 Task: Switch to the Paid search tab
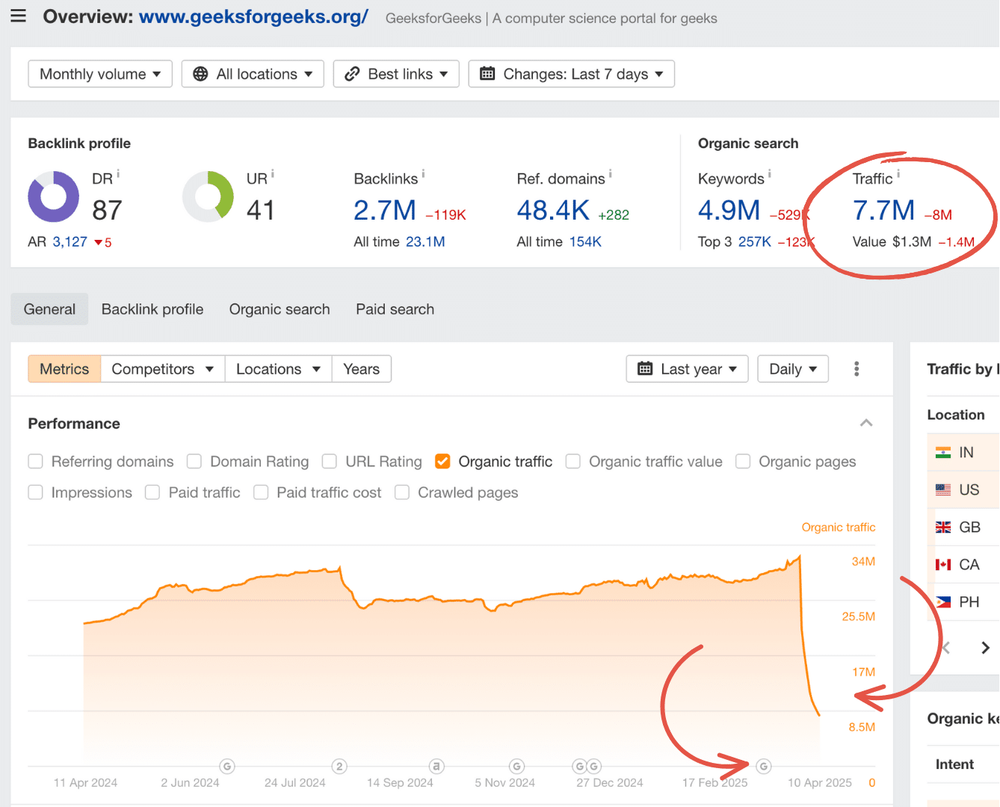pyautogui.click(x=395, y=309)
